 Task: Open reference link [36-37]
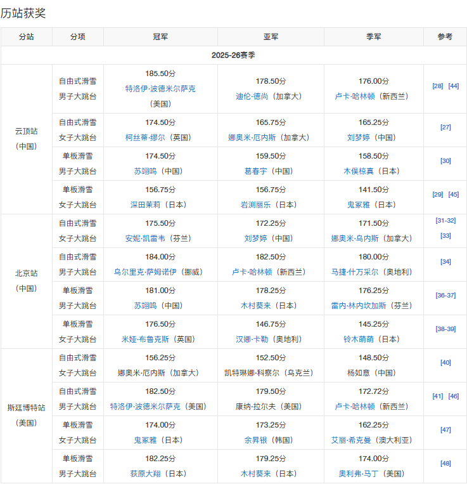point(445,296)
